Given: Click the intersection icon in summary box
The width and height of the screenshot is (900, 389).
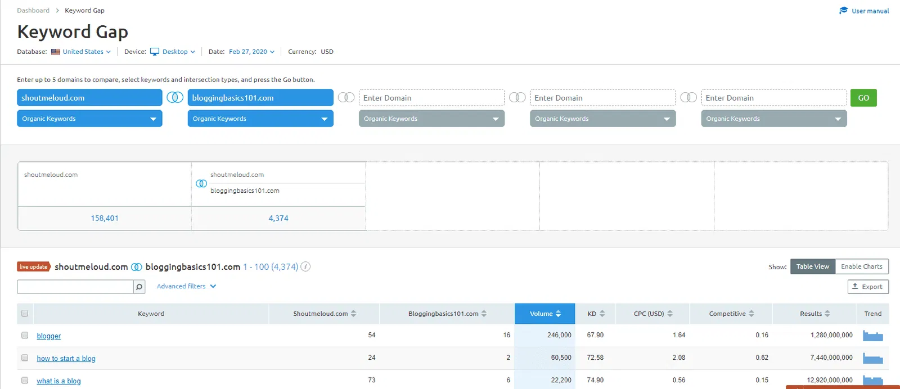Looking at the screenshot, I should [201, 183].
